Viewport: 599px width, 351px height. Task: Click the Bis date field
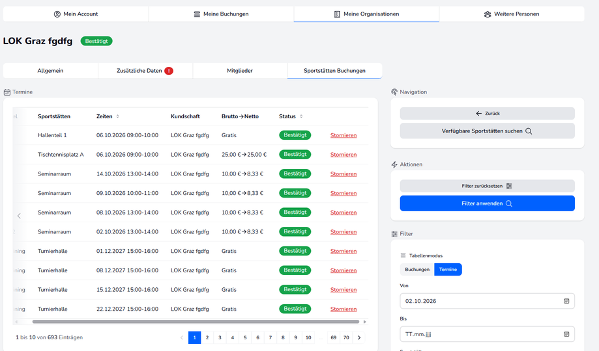pos(488,334)
